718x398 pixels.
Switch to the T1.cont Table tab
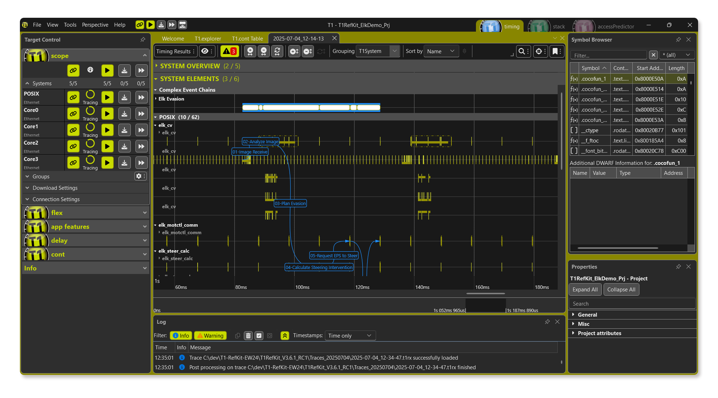tap(247, 38)
